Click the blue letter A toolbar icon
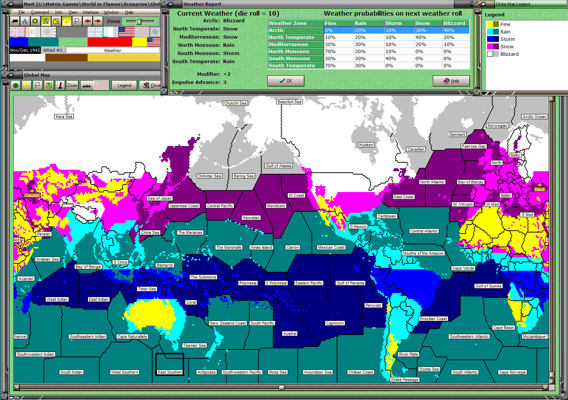Image resolution: width=568 pixels, height=400 pixels. 25,21
